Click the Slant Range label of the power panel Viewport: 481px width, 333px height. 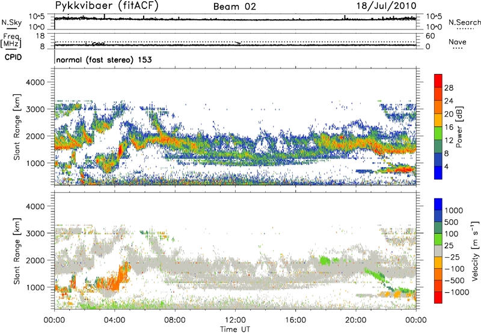[x=17, y=127]
